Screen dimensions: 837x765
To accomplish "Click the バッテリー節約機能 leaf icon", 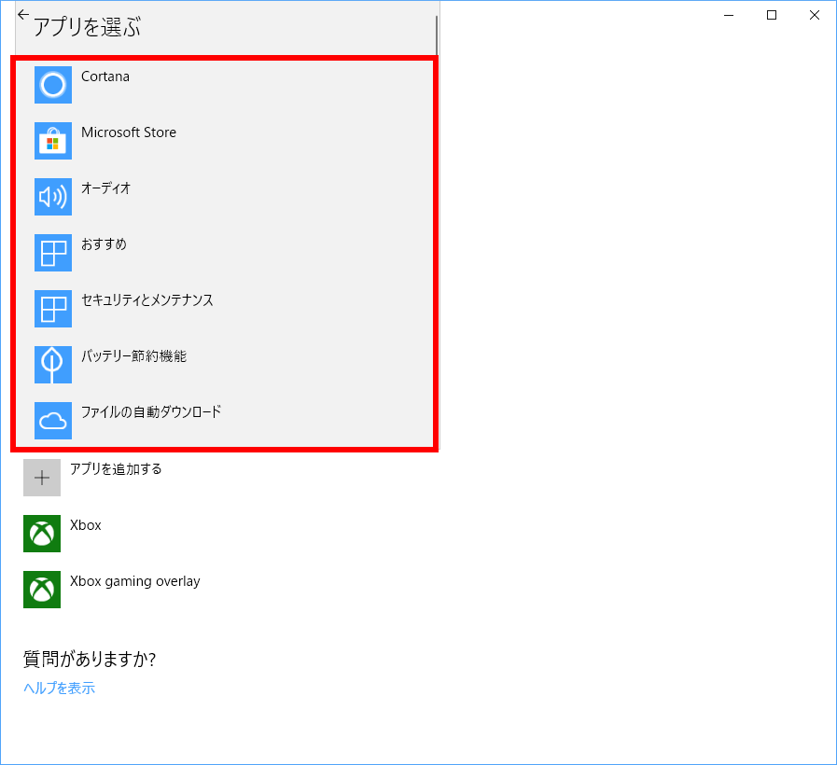I will 53,365.
